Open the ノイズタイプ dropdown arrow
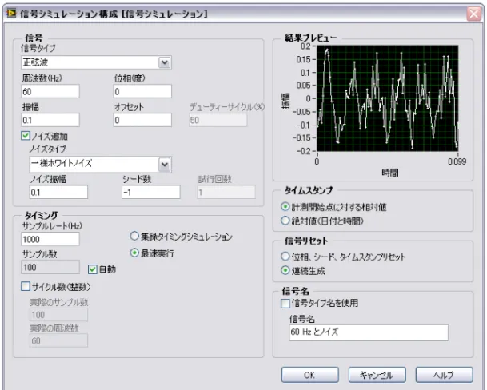487x390 pixels. (x=164, y=165)
